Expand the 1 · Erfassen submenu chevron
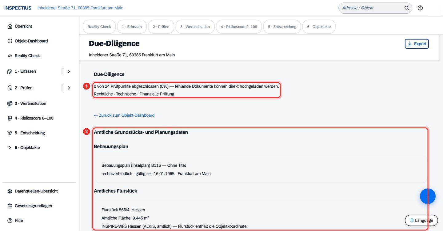The width and height of the screenshot is (443, 231). coord(69,71)
